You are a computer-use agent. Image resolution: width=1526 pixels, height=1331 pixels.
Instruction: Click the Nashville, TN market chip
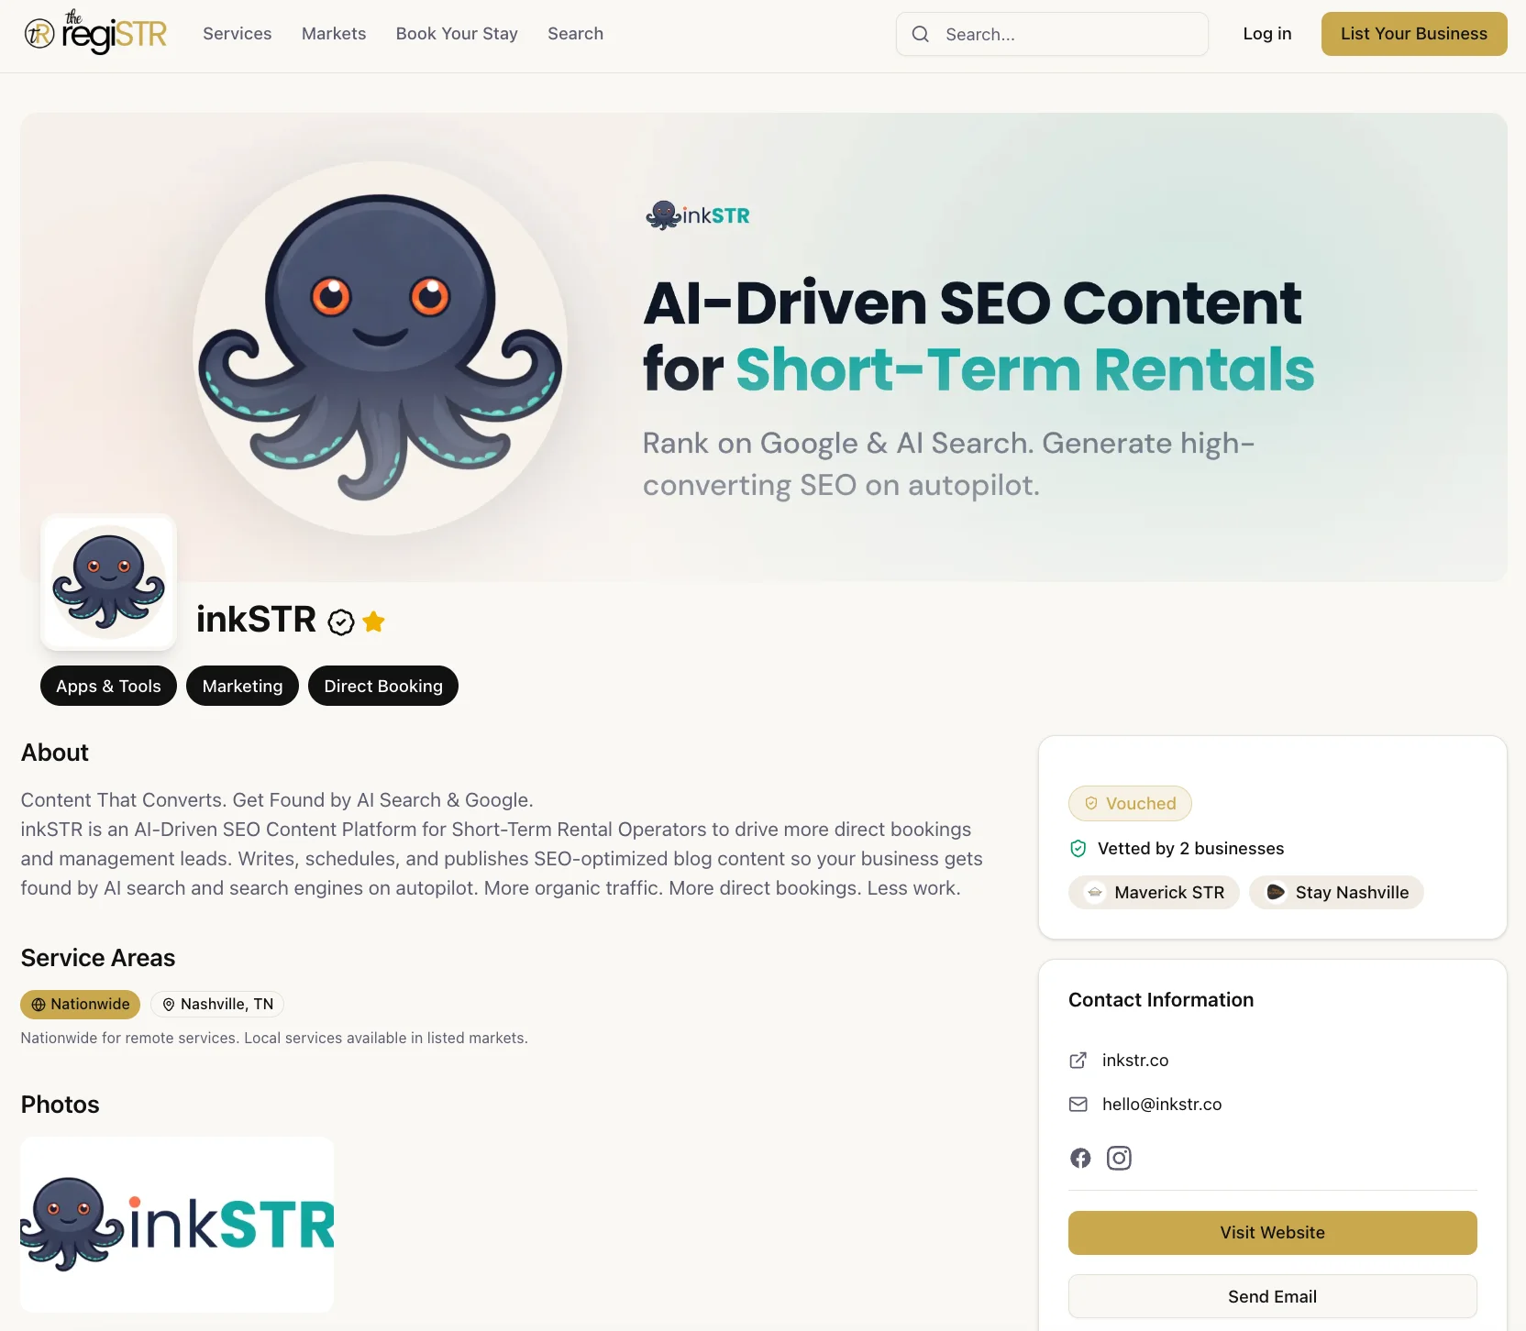[x=217, y=1004]
